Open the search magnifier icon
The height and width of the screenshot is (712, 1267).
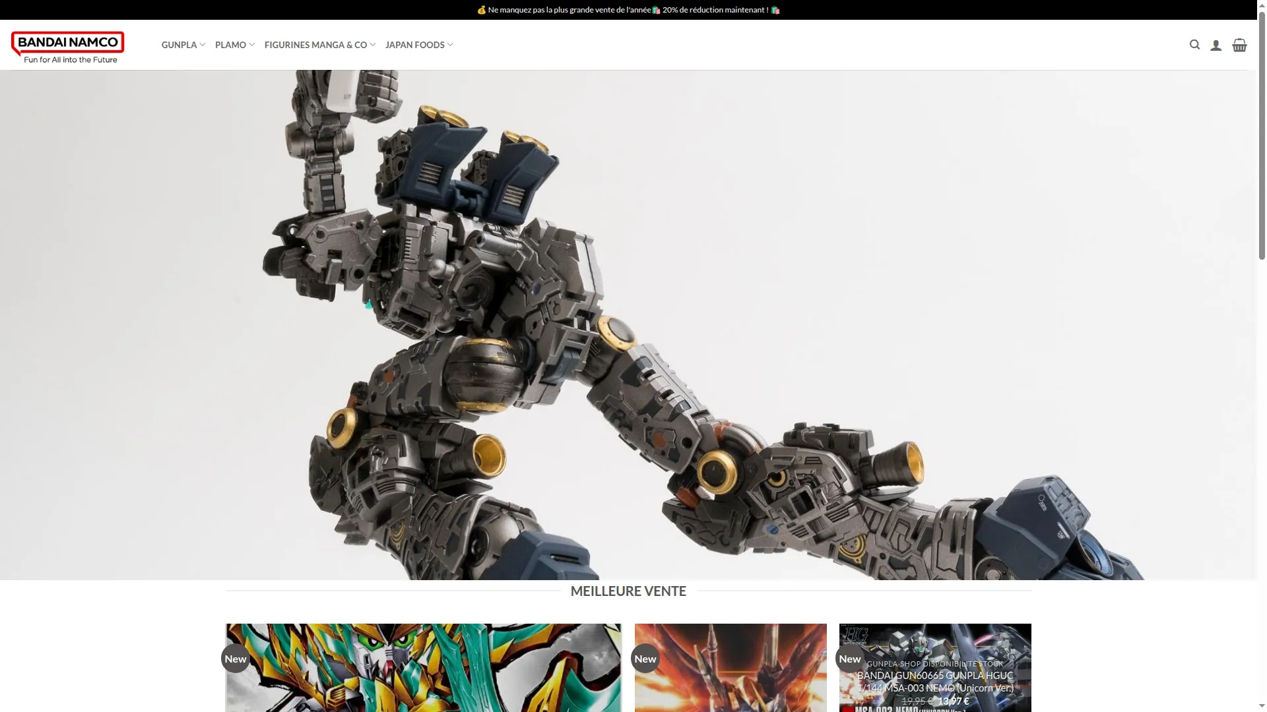(x=1194, y=45)
